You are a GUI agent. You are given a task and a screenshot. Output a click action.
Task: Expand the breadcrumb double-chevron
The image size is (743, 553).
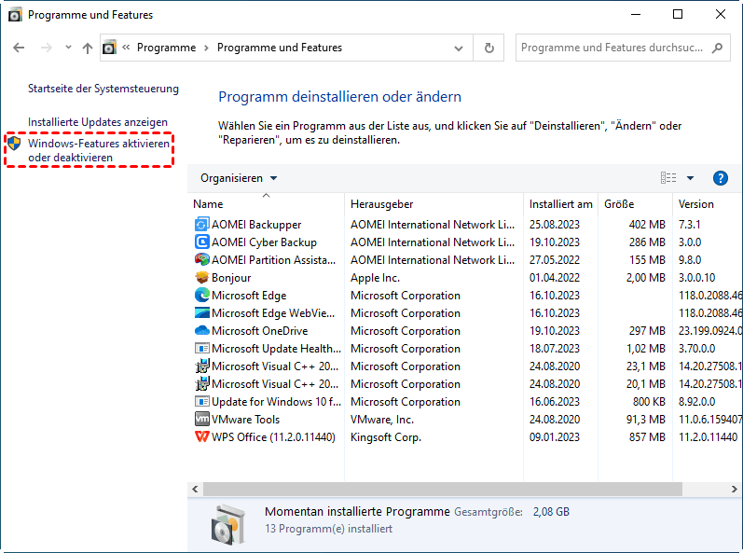126,48
